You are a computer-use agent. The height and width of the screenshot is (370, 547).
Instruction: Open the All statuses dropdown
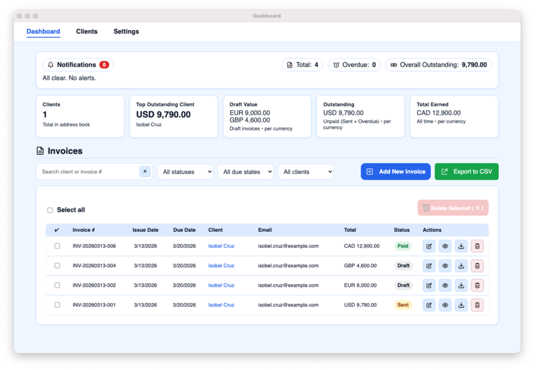[185, 171]
